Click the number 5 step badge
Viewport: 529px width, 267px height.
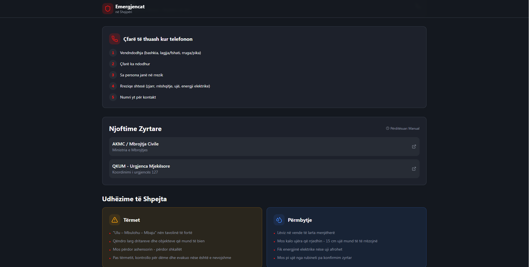pos(113,97)
